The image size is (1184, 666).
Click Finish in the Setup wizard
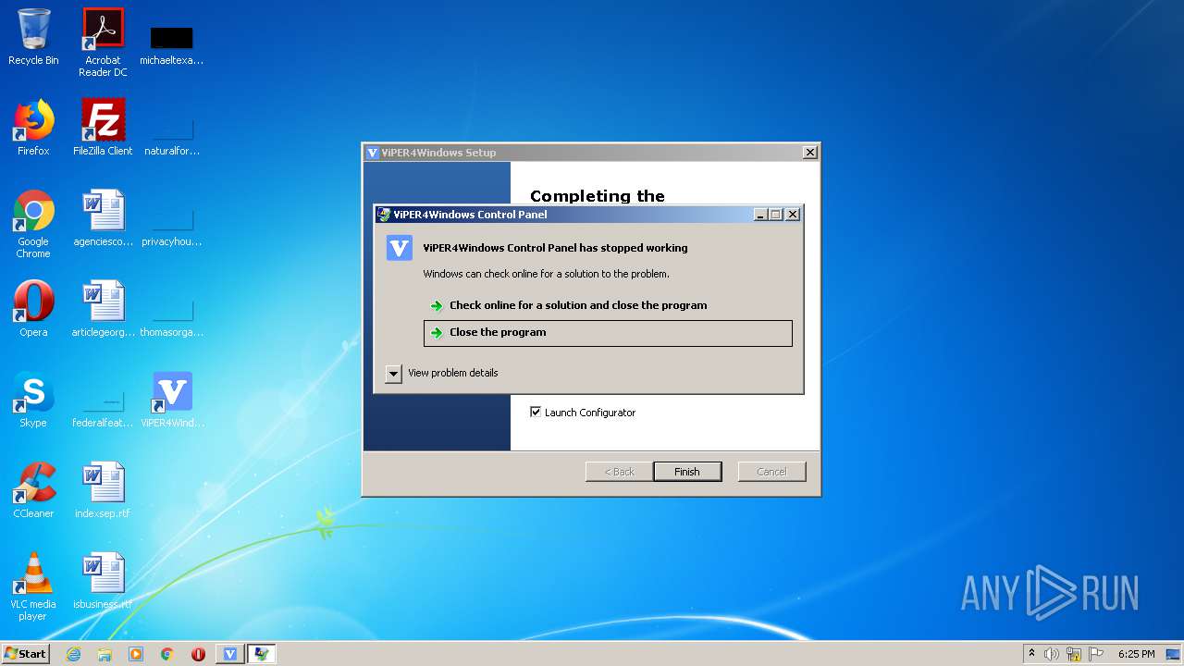[x=687, y=472]
